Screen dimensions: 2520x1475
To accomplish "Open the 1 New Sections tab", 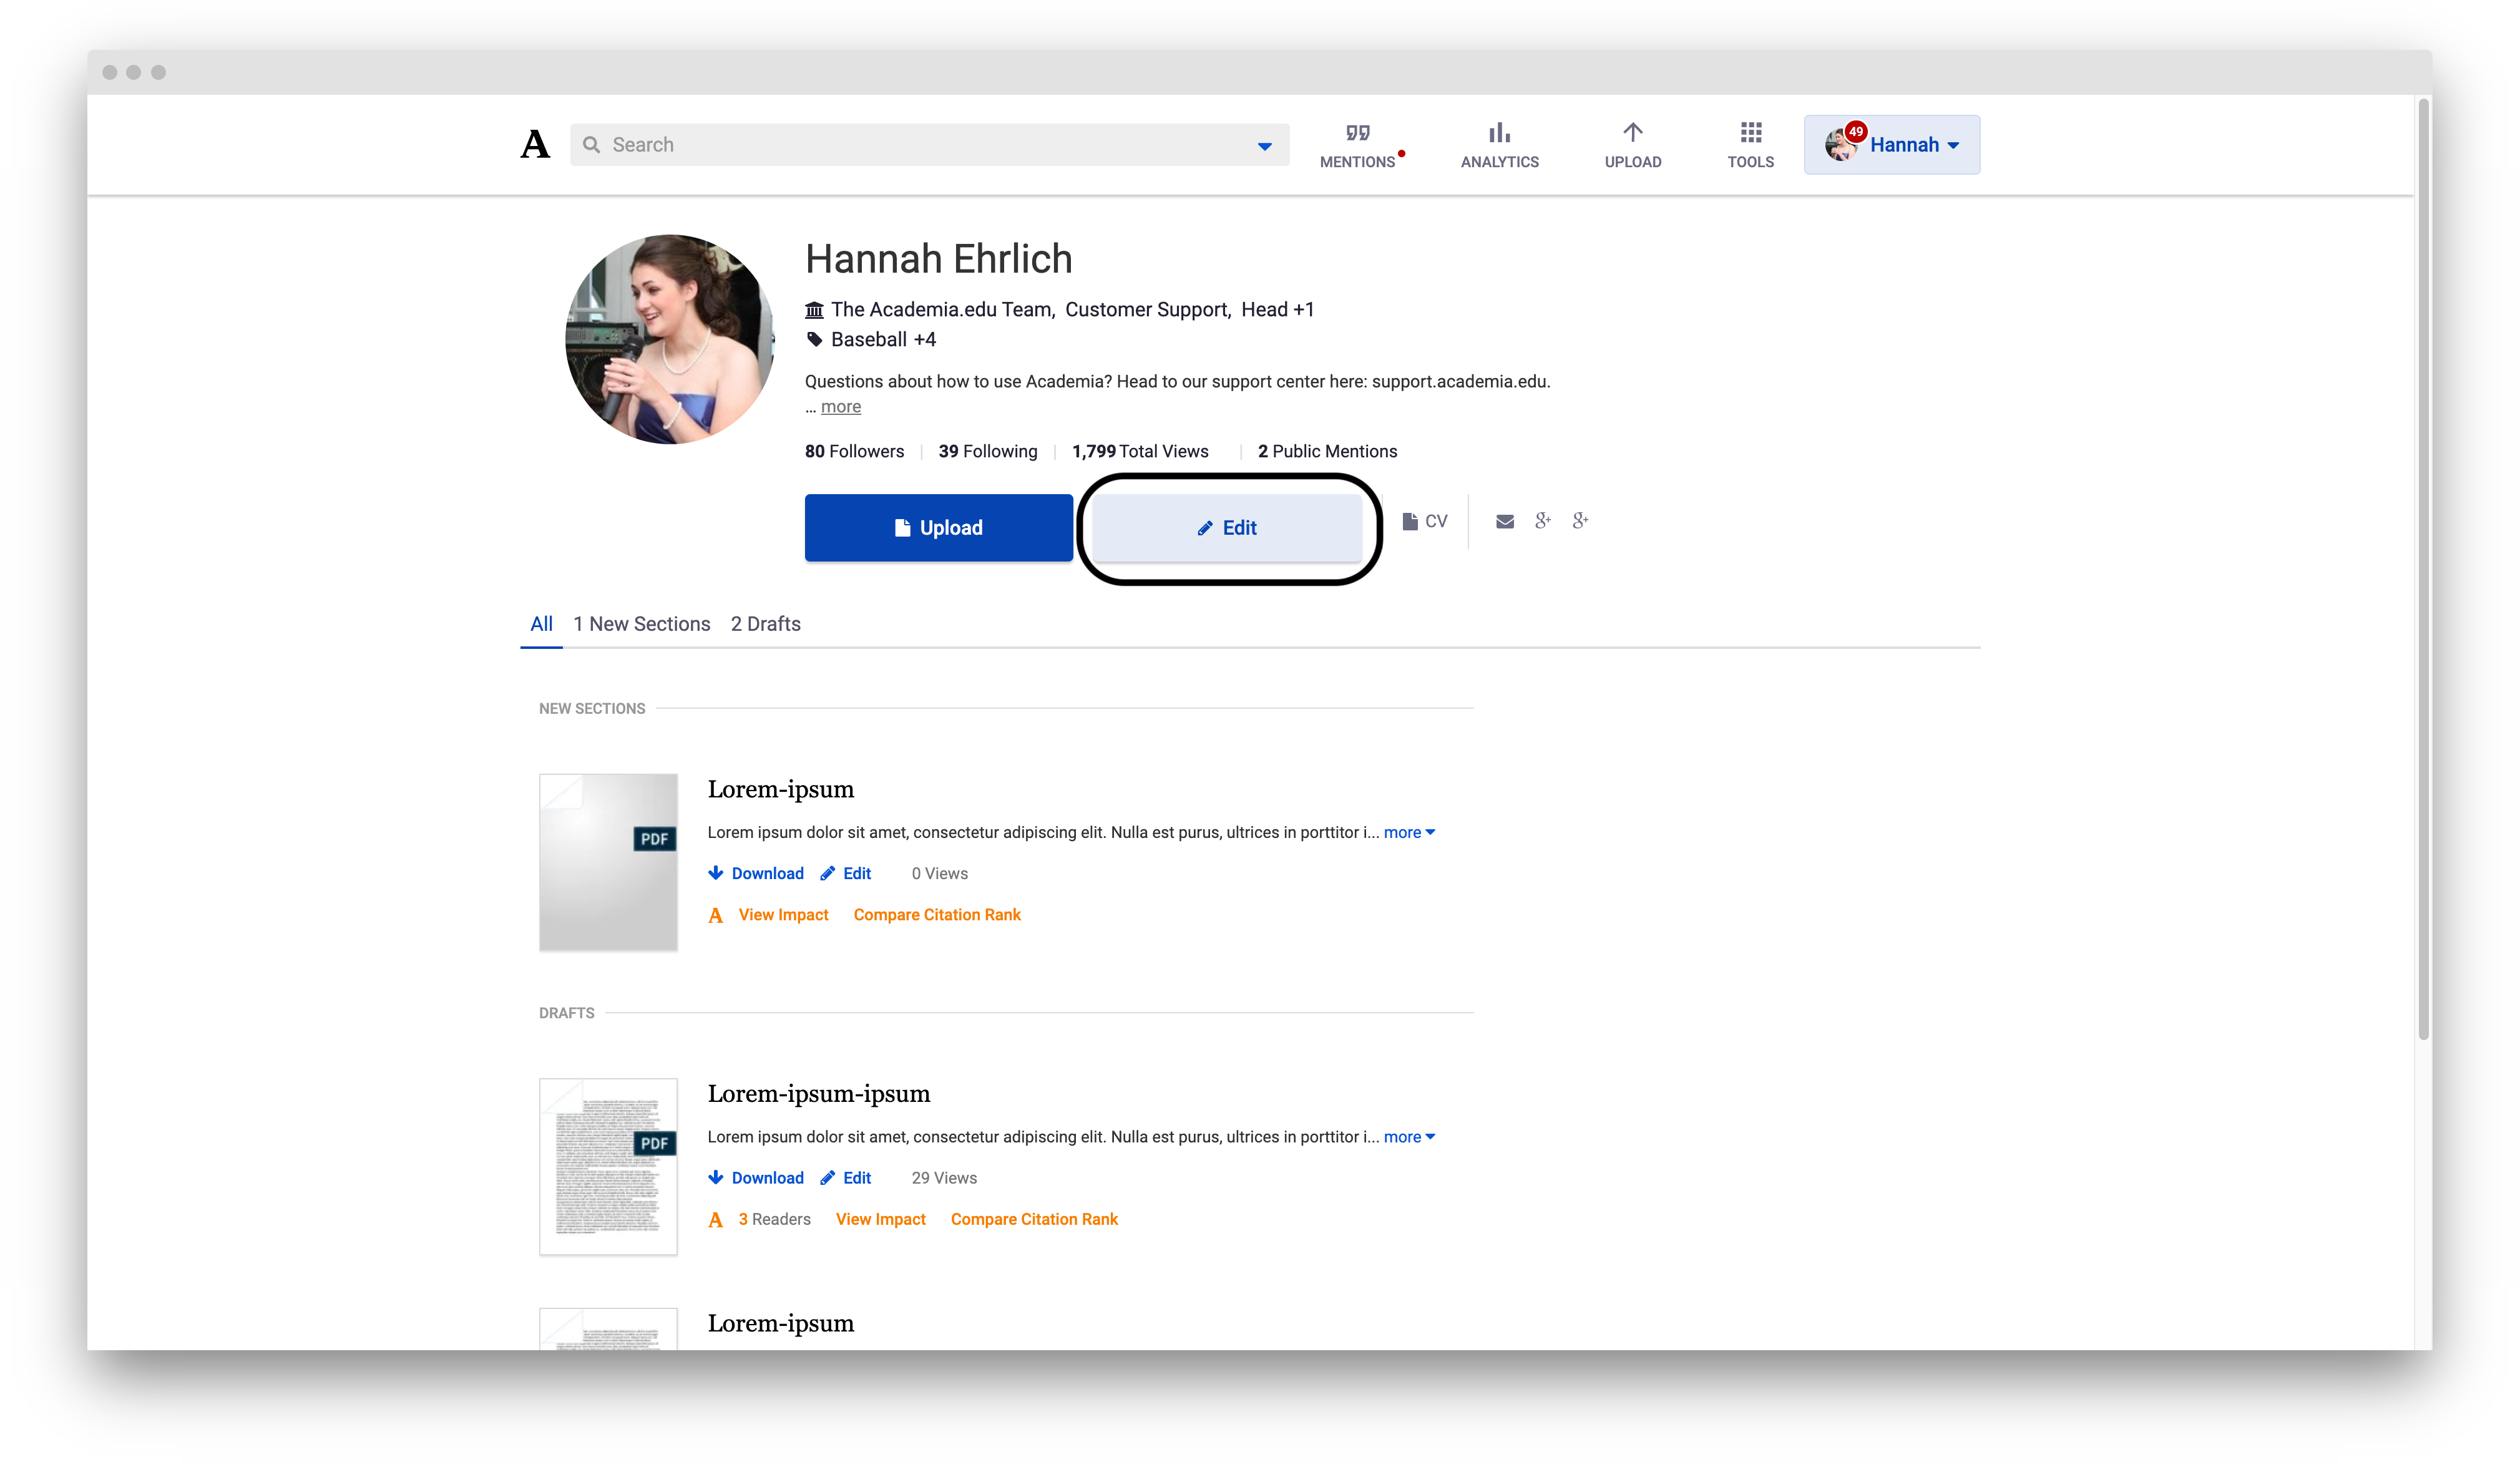I will click(642, 623).
